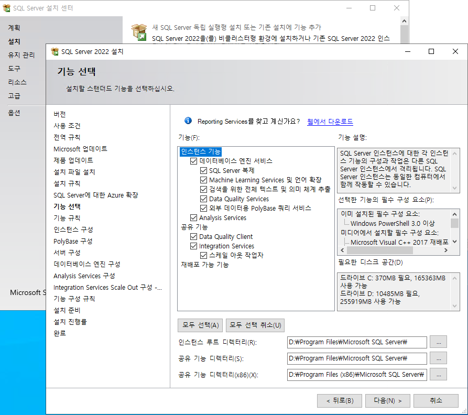Click the 공유 기능 디렉터리(x86) path field
The image size is (468, 415).
pos(357,375)
